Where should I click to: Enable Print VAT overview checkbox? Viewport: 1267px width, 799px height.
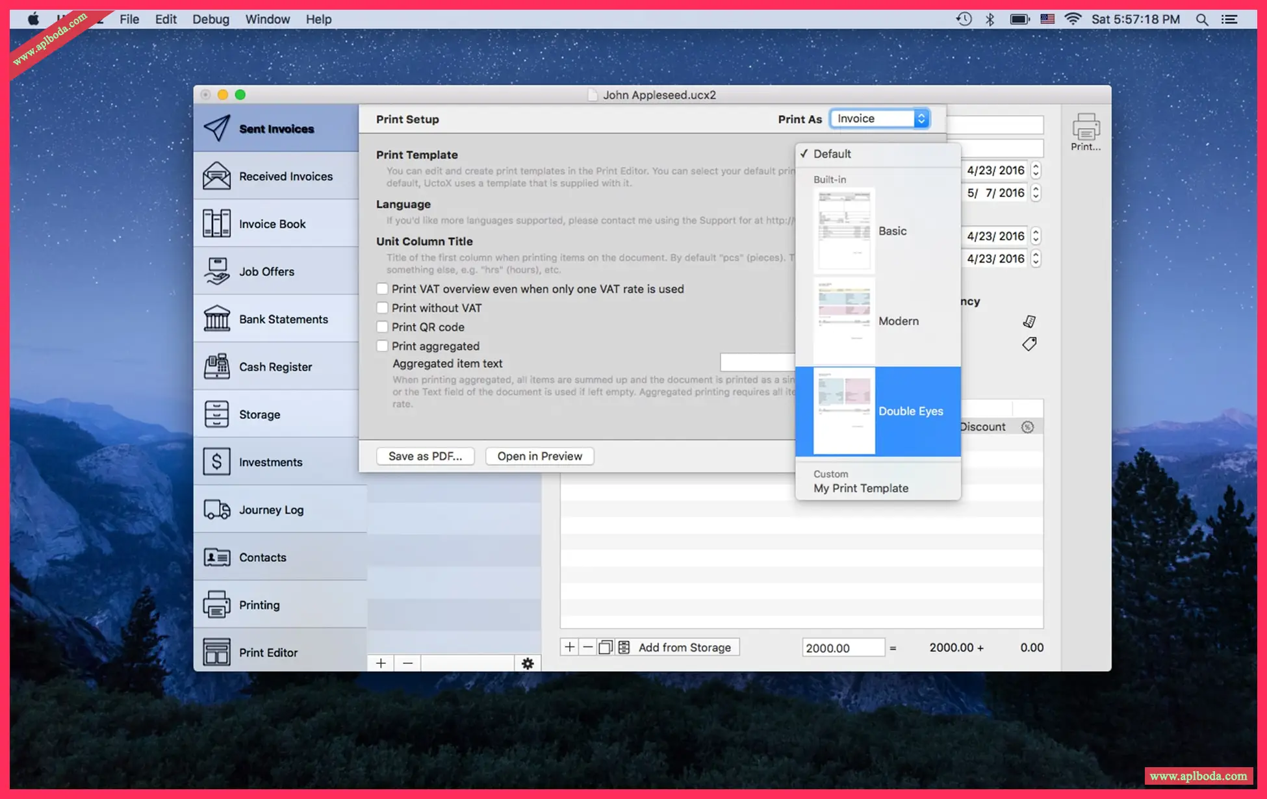pos(382,288)
